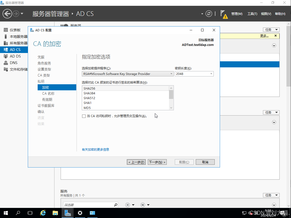Select SHA1 hash algorithm
This screenshot has height=218, width=291.
[x=126, y=103]
